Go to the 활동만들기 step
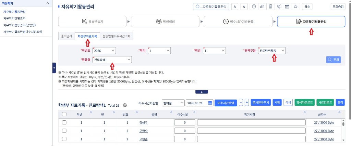Screen dimensions: 351x146 coord(93,22)
